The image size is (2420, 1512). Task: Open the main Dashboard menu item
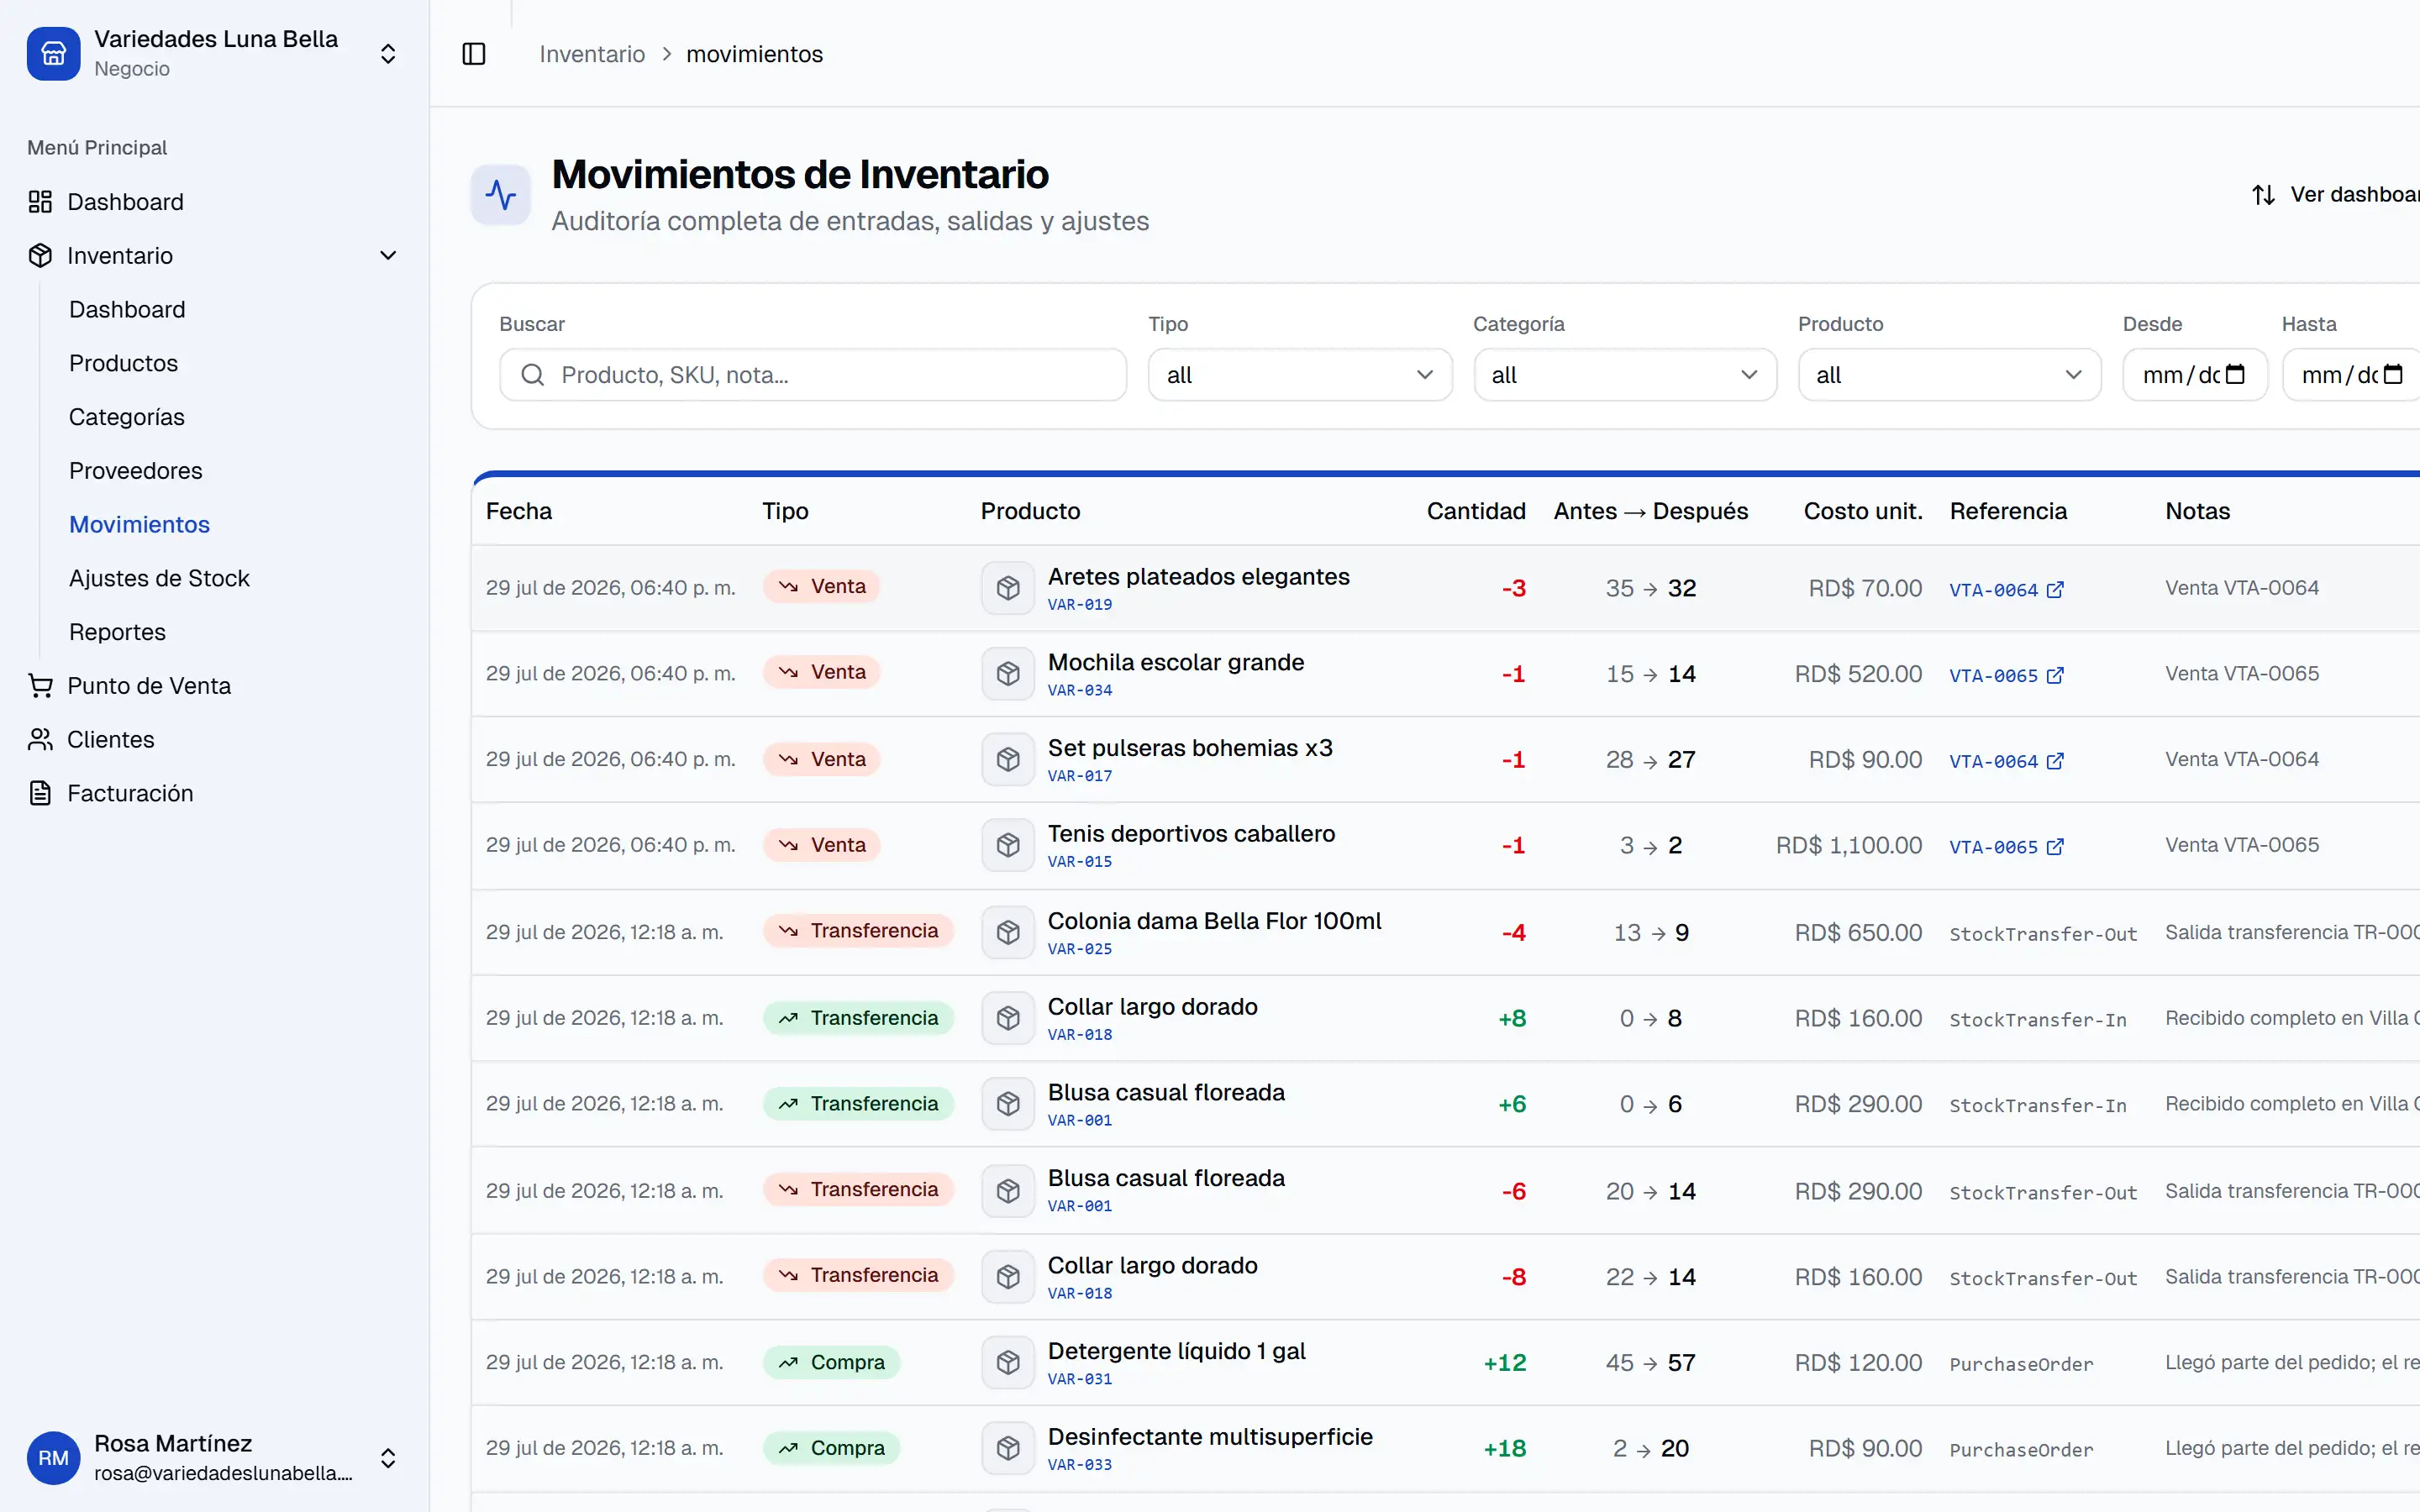125,202
